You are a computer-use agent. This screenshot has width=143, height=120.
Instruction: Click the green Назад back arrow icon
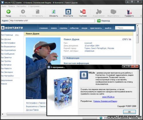tap(8, 11)
